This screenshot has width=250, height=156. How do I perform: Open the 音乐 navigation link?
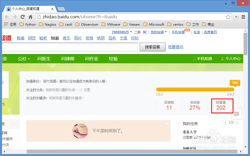pos(66,38)
